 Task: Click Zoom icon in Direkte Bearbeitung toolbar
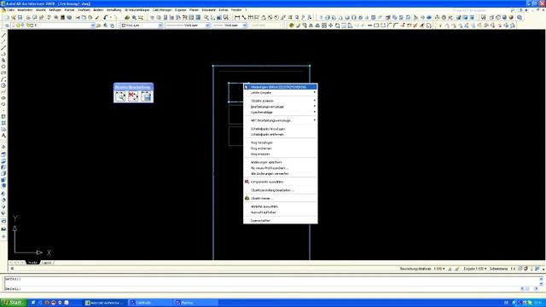pos(120,96)
